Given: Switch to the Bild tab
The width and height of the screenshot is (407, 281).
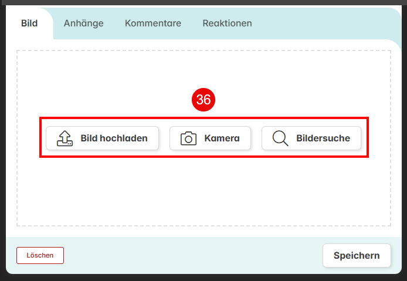Looking at the screenshot, I should point(29,23).
